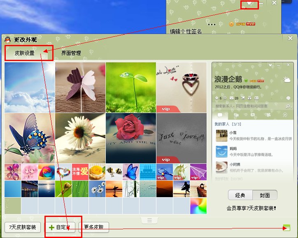Click the search magnifier in preview panel
This screenshot has height=238, width=298.
coord(288,106)
